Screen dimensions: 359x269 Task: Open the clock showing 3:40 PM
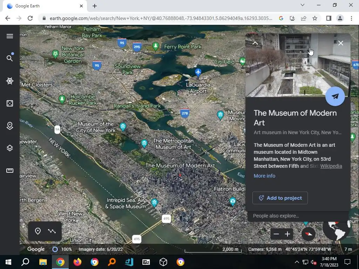coord(329,262)
